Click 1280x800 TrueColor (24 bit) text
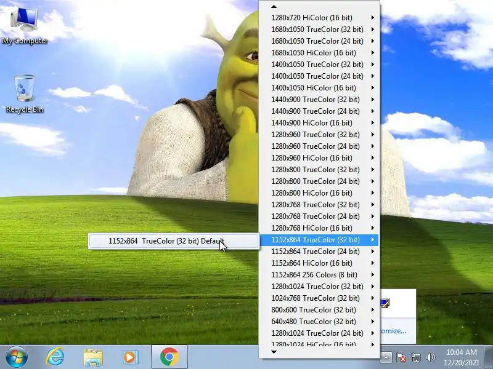 (316, 181)
